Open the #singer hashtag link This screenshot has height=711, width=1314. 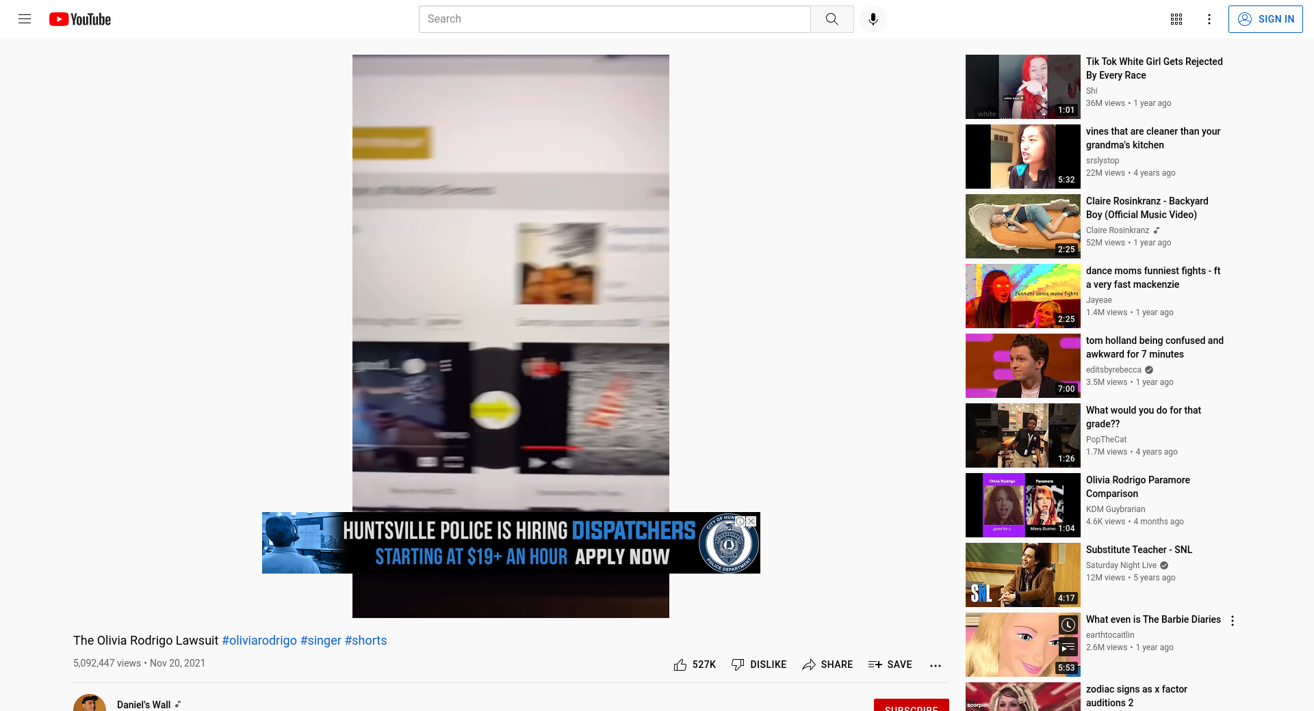coord(320,641)
